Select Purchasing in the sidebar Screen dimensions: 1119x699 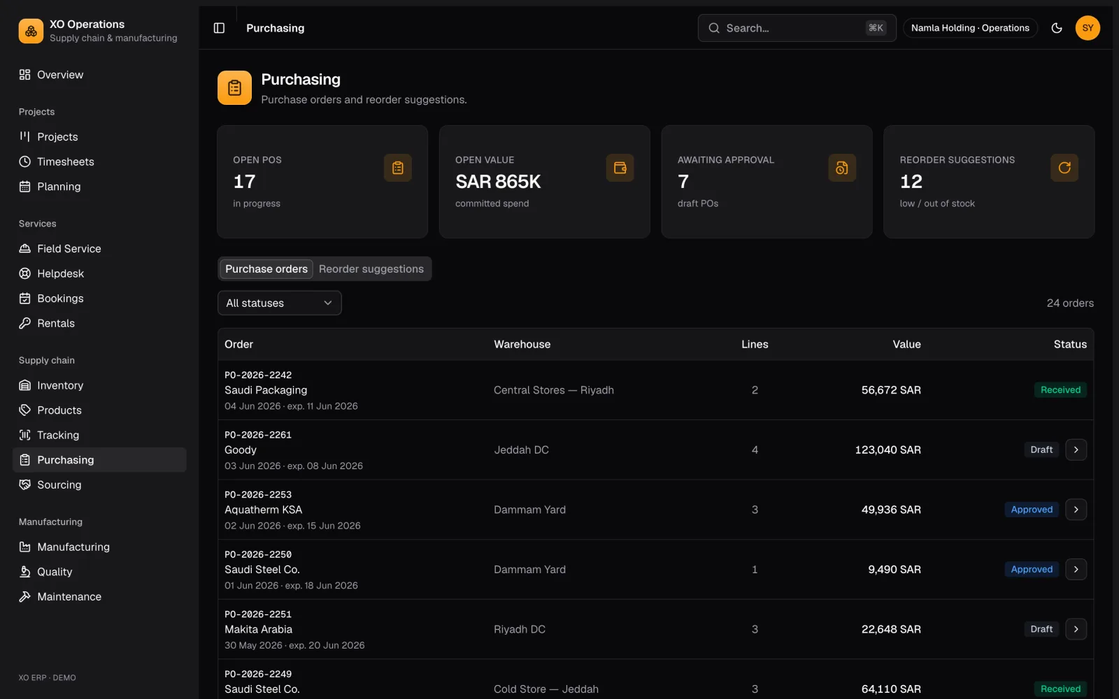[x=99, y=460]
